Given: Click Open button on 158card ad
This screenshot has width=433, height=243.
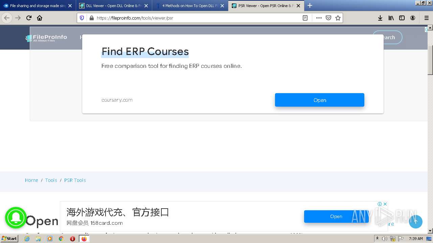Looking at the screenshot, I should pos(336,216).
